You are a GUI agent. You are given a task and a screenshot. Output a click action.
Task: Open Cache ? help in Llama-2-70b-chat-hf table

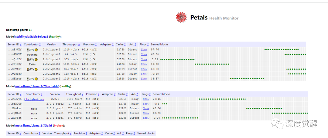[x=127, y=94]
